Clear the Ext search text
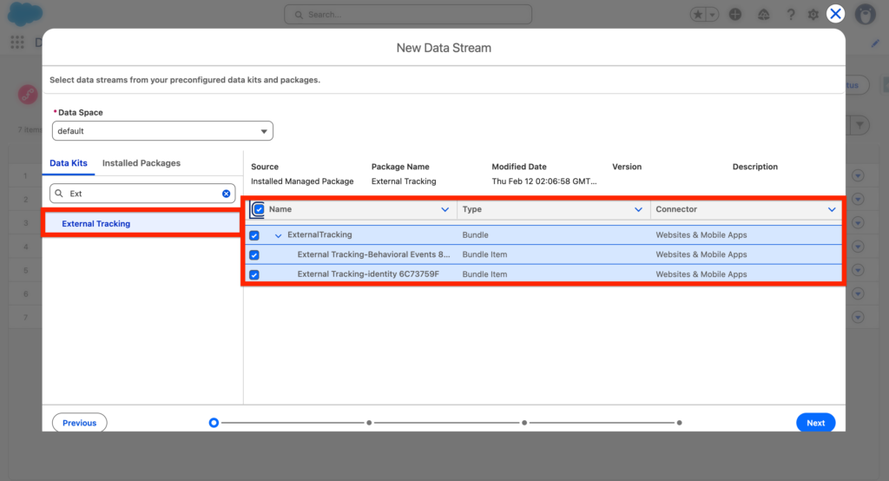 227,194
